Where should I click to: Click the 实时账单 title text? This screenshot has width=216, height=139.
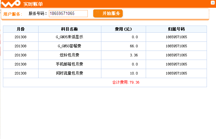coord(33,4)
